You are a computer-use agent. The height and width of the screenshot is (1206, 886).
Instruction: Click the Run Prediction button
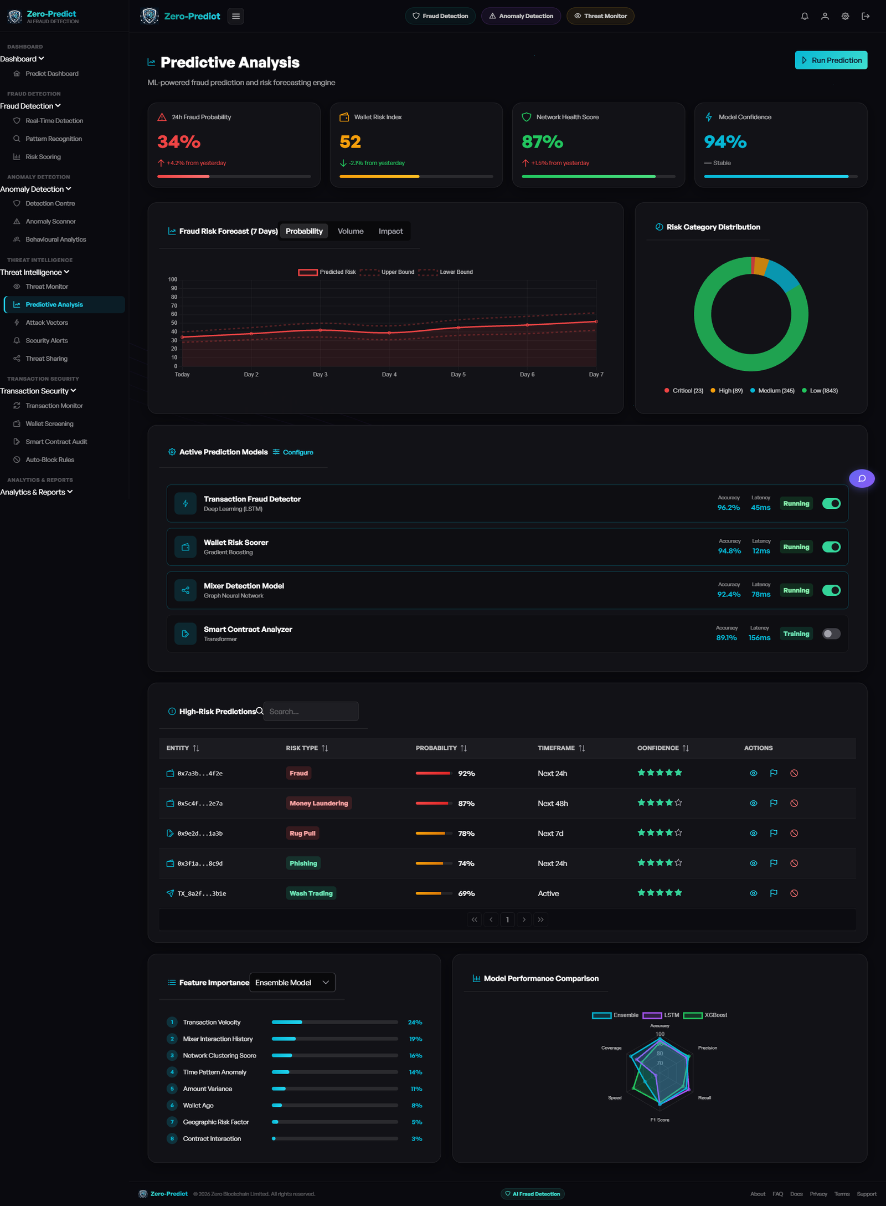[x=831, y=60]
